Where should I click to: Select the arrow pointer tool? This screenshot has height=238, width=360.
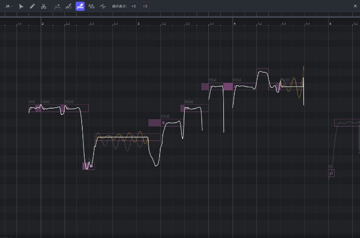click(x=21, y=6)
